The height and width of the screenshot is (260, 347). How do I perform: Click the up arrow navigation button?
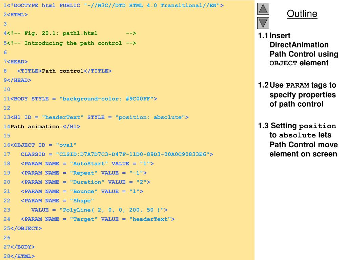[x=263, y=9]
